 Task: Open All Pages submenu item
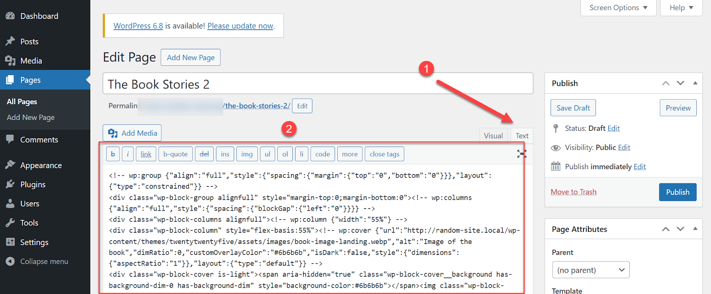click(22, 102)
